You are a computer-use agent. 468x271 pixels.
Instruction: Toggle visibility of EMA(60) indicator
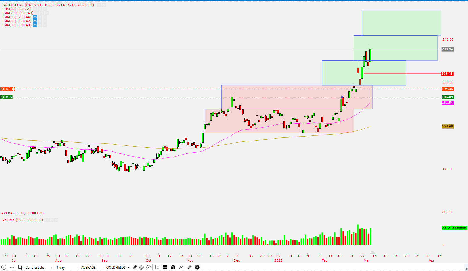point(35,21)
